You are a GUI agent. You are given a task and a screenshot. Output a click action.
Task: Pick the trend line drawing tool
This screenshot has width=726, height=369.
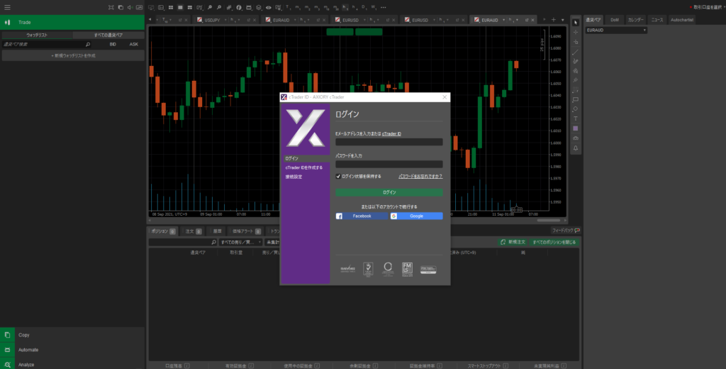[x=576, y=52]
